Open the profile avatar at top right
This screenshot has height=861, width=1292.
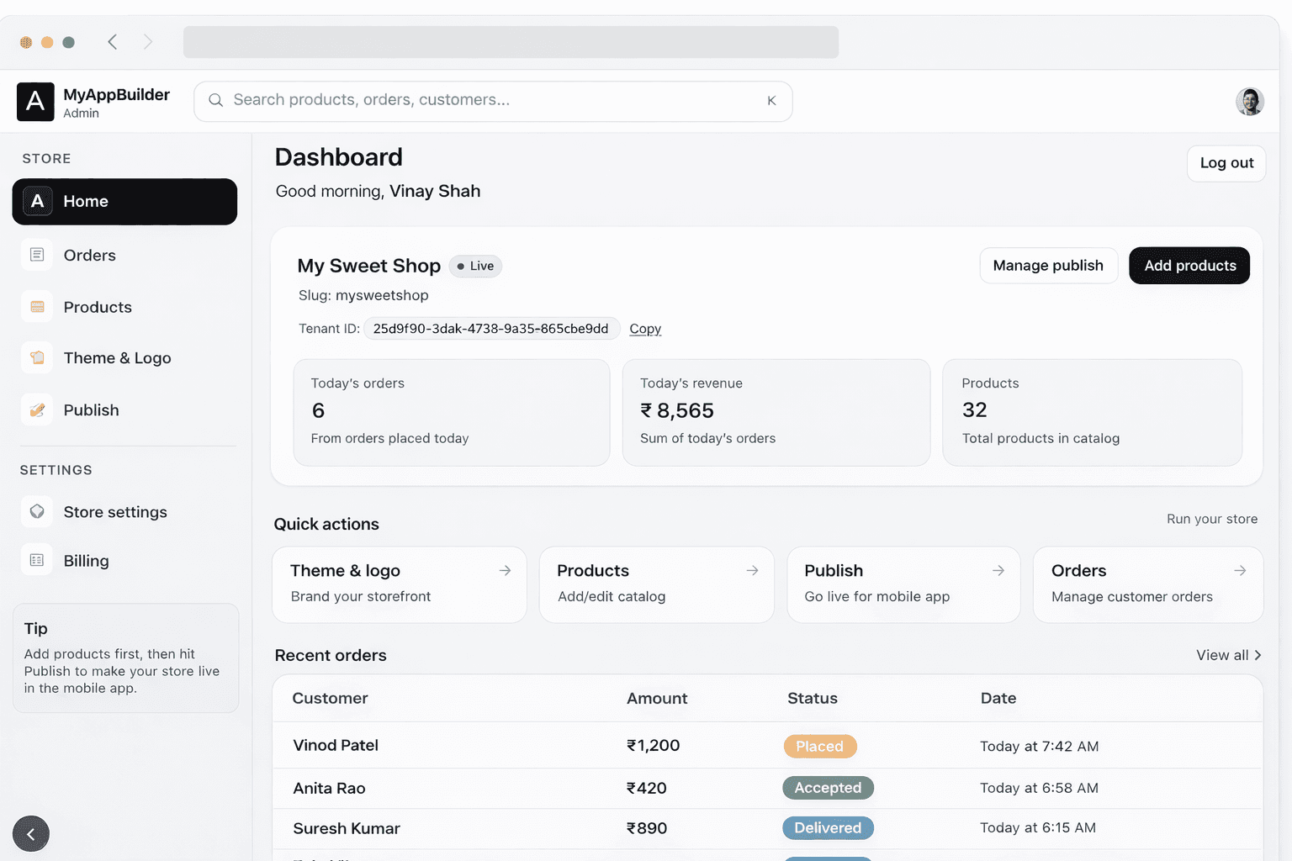click(x=1250, y=101)
